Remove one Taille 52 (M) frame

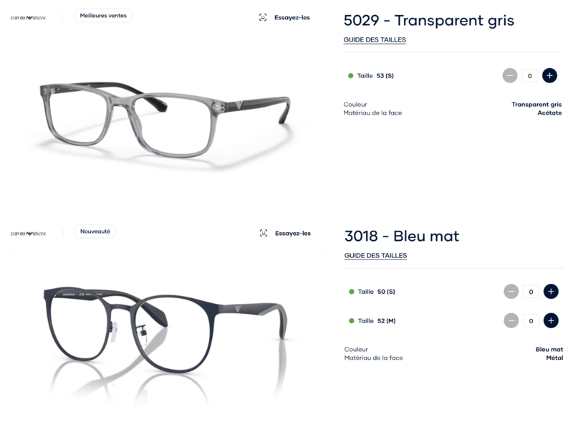coord(511,320)
